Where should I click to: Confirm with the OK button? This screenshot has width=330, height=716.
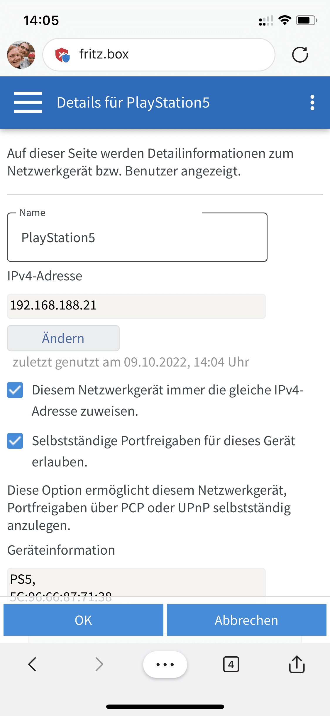click(x=83, y=620)
